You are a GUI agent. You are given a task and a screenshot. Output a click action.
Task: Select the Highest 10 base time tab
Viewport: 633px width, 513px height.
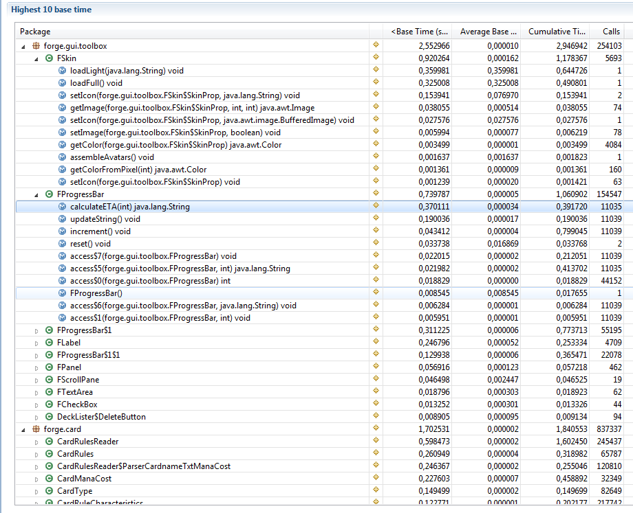tap(51, 10)
